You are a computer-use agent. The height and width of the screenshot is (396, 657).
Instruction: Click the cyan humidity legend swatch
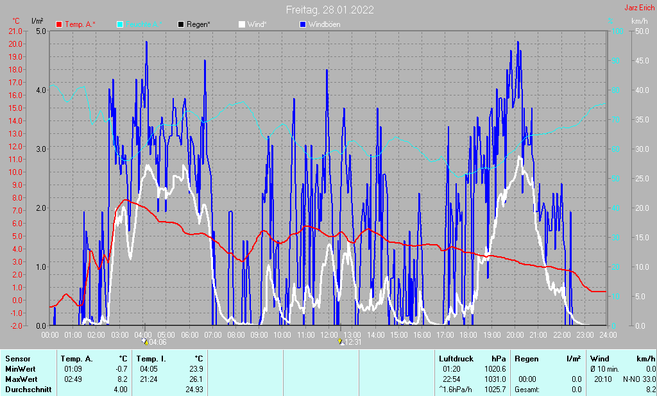point(121,24)
